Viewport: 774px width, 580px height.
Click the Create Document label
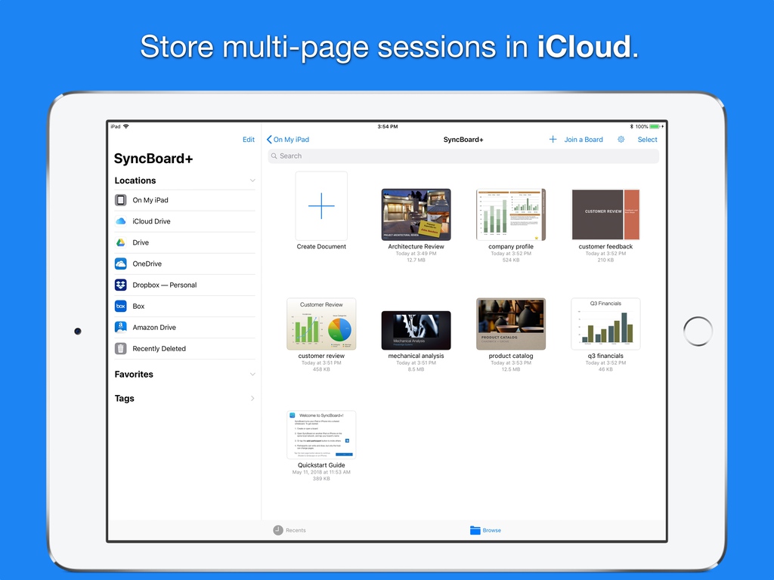coord(321,247)
